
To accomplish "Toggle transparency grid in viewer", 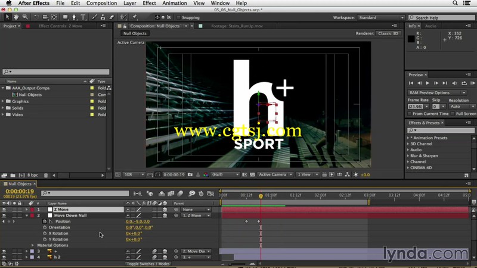I will tap(252, 174).
